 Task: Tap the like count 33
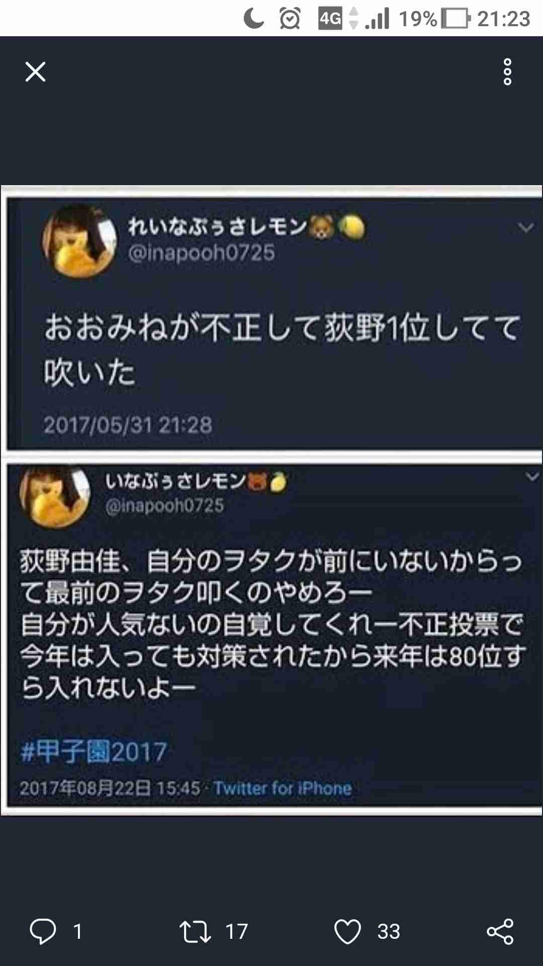389,931
